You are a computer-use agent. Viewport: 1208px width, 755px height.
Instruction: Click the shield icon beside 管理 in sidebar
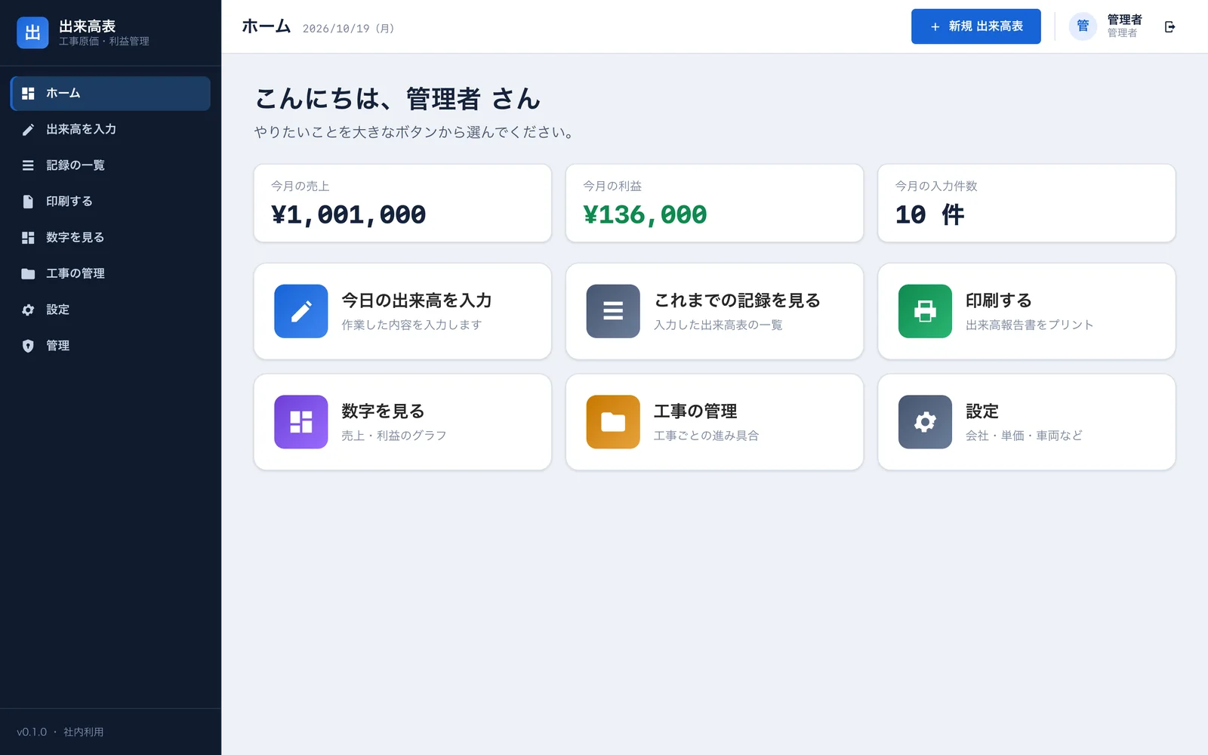coord(28,346)
